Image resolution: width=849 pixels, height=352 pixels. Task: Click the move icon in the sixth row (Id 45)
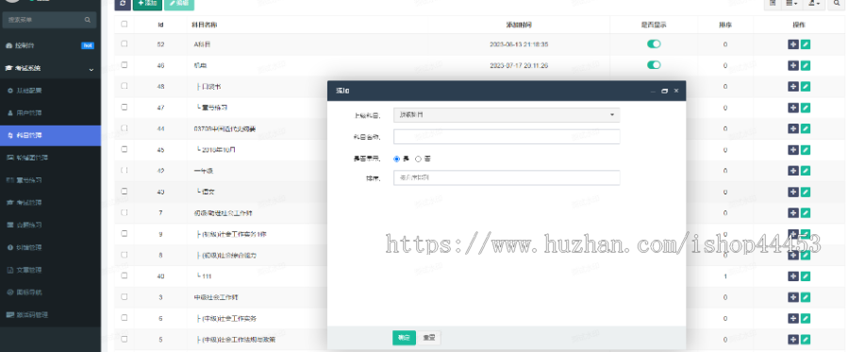tap(793, 150)
